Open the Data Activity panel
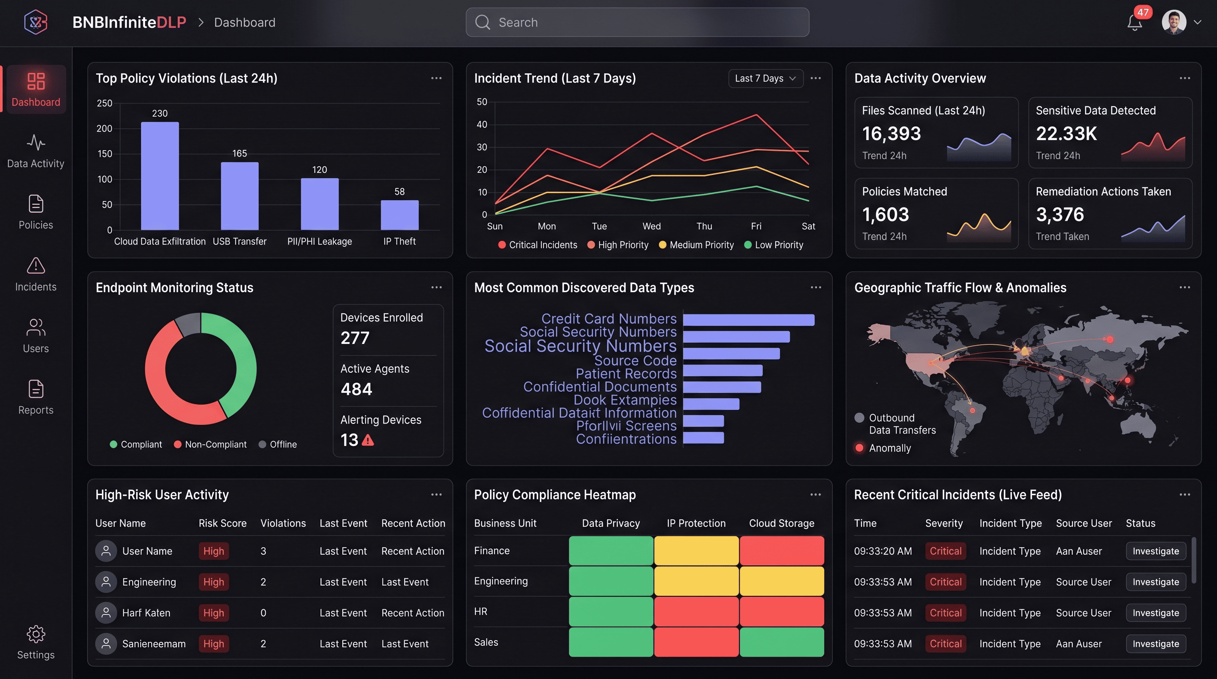The width and height of the screenshot is (1217, 679). [x=35, y=150]
